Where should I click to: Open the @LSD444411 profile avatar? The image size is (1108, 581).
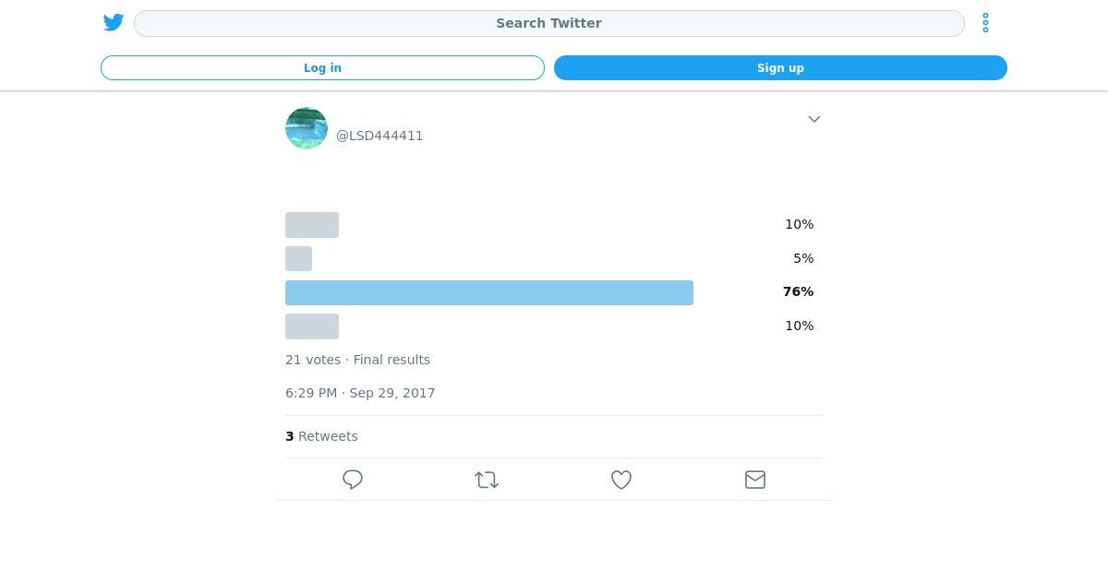[307, 128]
